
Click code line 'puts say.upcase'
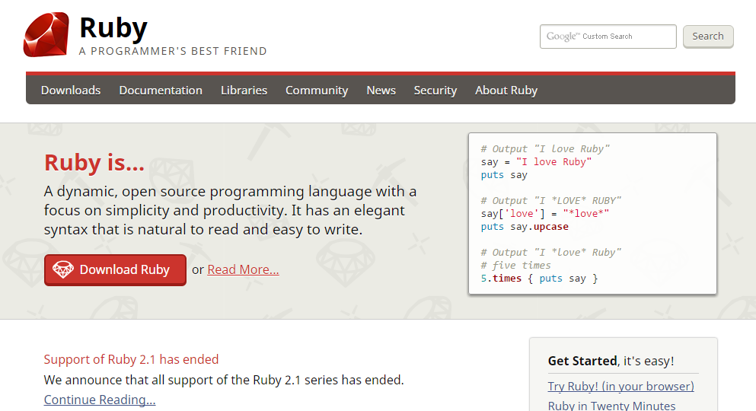point(525,227)
